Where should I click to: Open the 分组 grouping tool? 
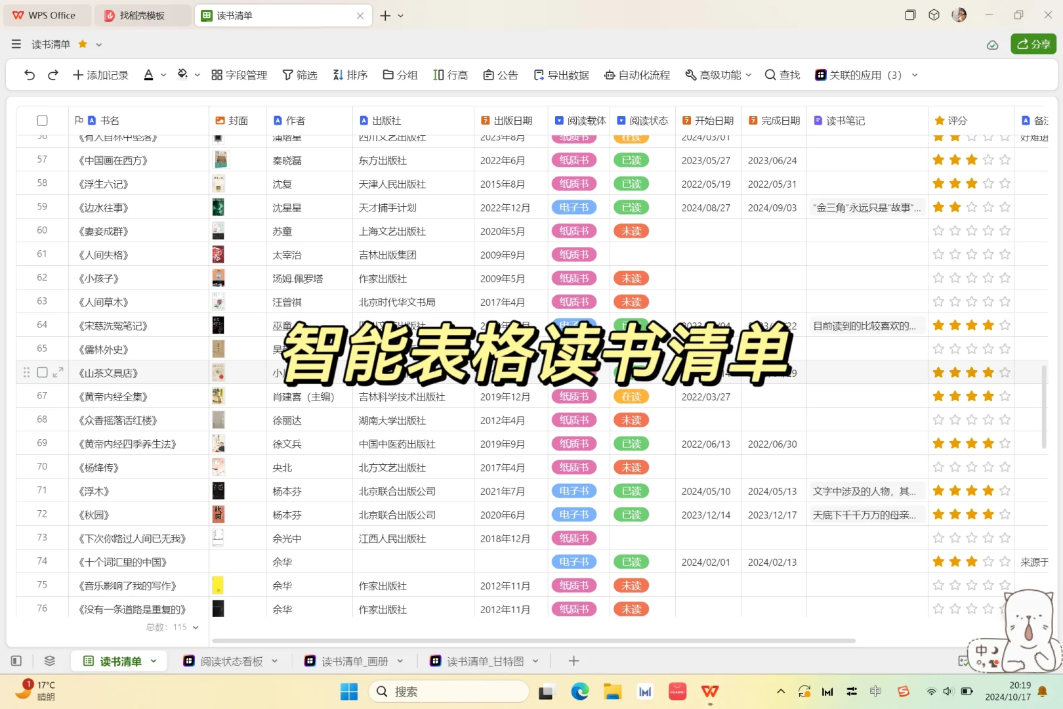tap(400, 75)
